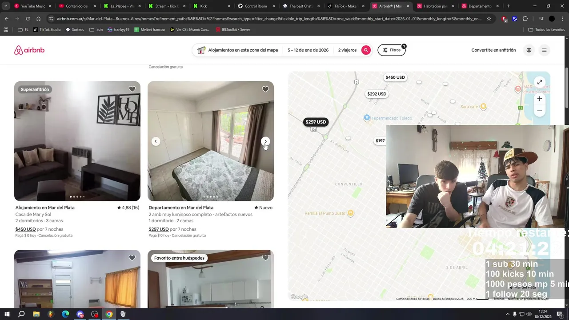Select the $292 USD map price marker
Image resolution: width=569 pixels, height=320 pixels.
[x=377, y=94]
